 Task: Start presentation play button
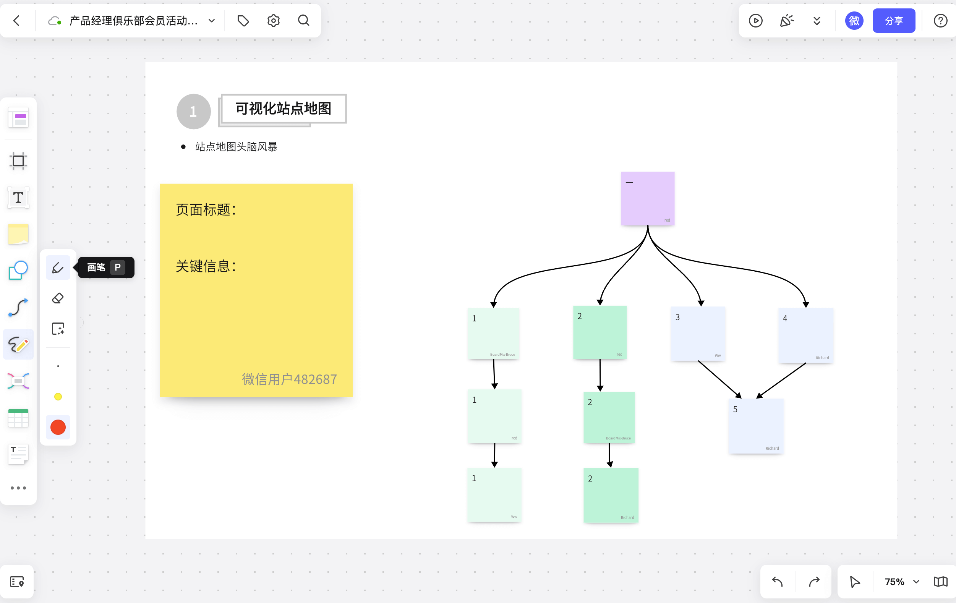[755, 21]
